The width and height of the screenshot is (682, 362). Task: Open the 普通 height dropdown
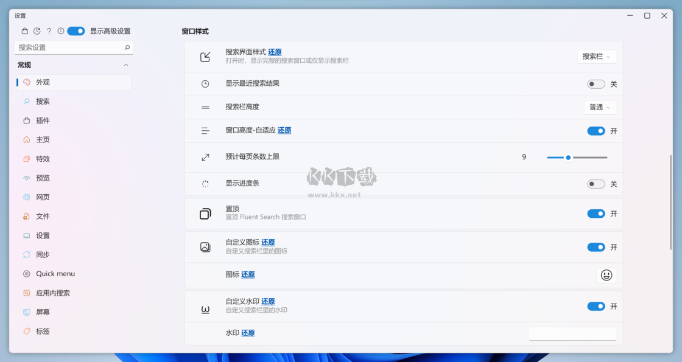pyautogui.click(x=600, y=106)
